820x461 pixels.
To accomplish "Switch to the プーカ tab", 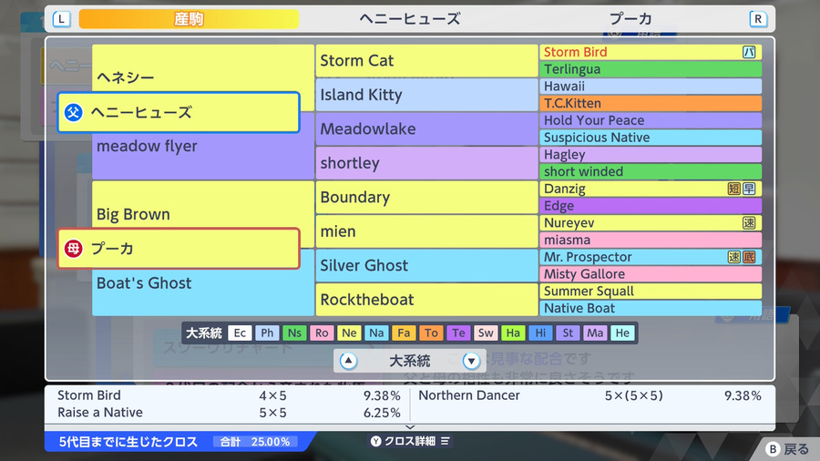I will 630,19.
